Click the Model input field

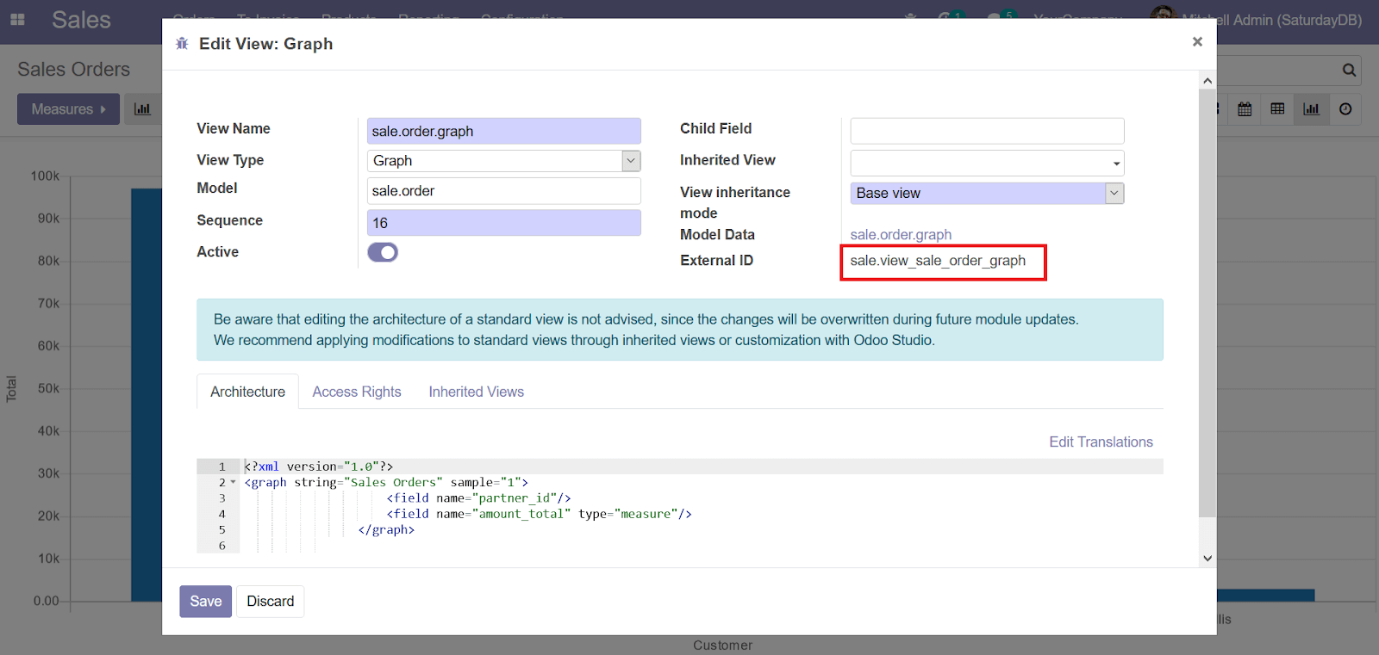coord(504,191)
